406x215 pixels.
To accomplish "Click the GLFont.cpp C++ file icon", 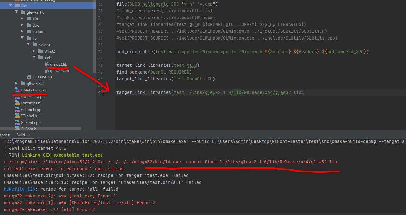I will point(17,122).
